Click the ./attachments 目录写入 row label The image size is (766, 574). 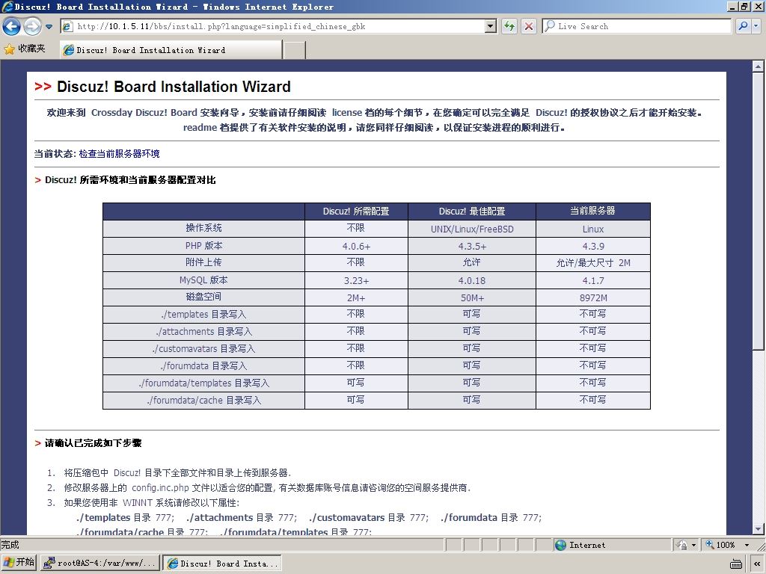click(x=203, y=331)
